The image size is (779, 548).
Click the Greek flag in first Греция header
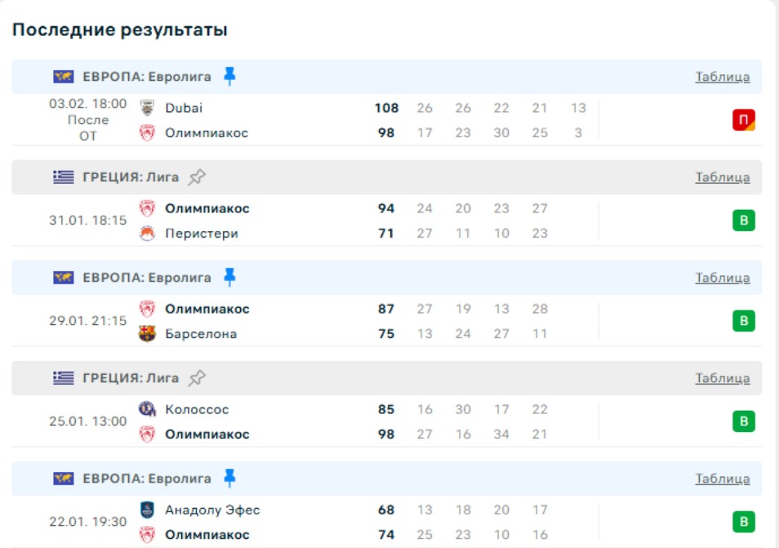[63, 177]
